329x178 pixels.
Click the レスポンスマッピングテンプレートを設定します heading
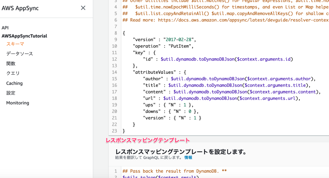coord(181,152)
